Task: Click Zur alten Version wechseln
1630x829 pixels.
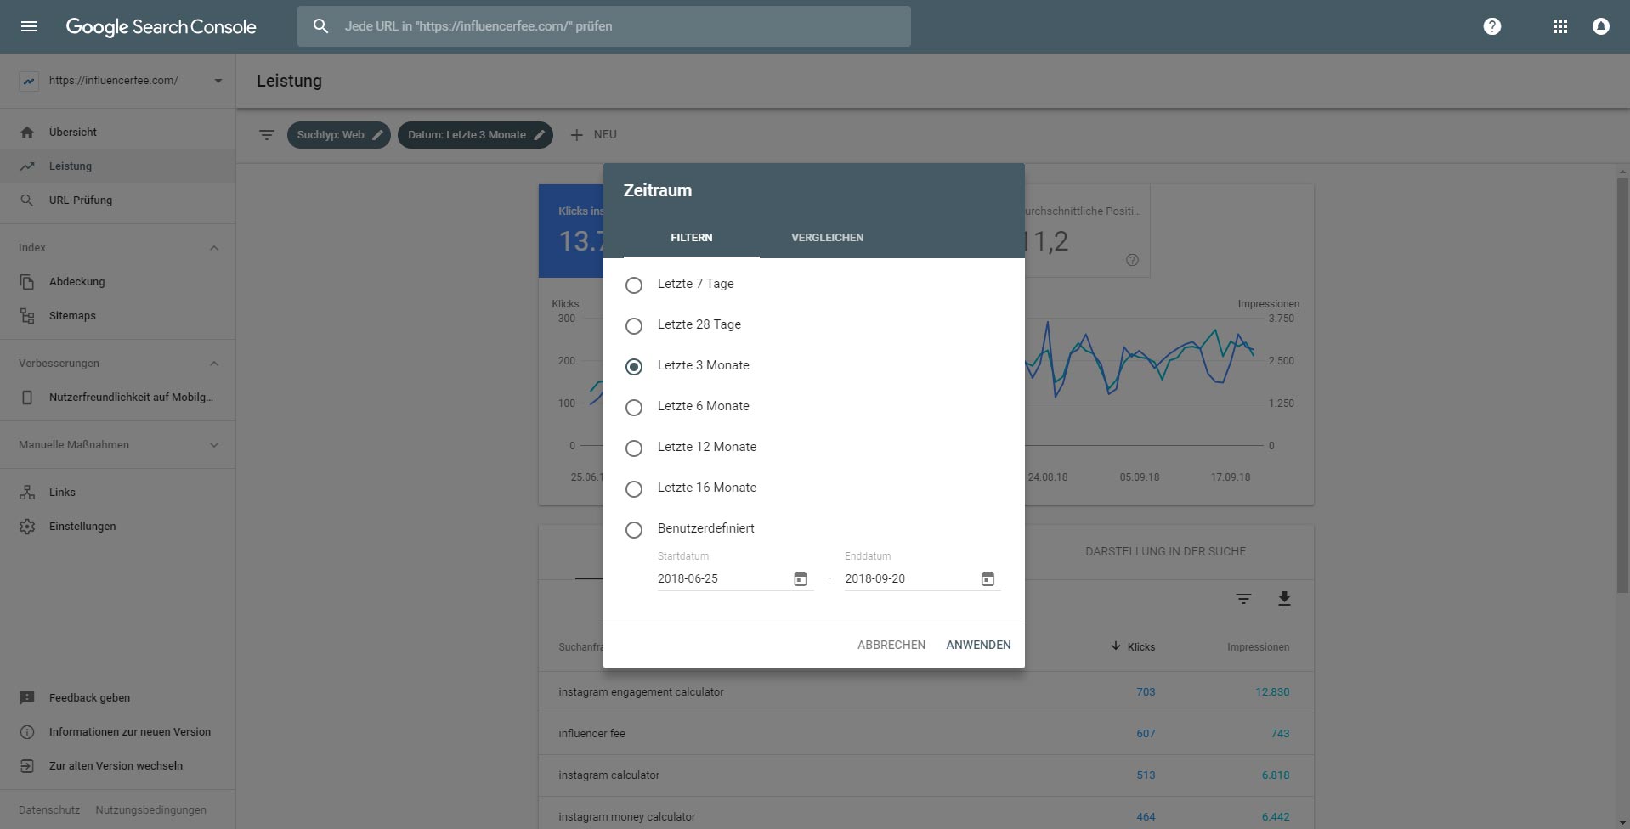Action: click(117, 766)
